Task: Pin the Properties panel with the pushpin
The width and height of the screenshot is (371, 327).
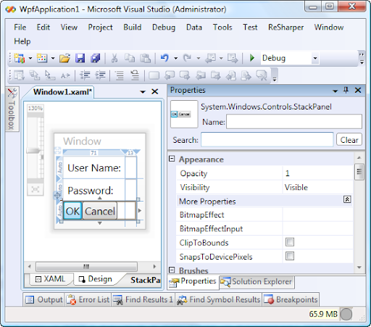Action: pyautogui.click(x=346, y=91)
